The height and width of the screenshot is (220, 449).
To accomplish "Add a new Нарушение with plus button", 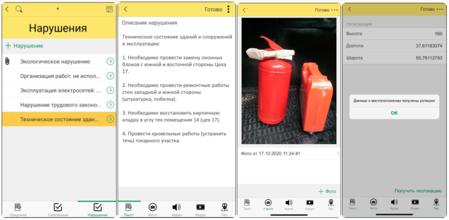I will (24, 46).
